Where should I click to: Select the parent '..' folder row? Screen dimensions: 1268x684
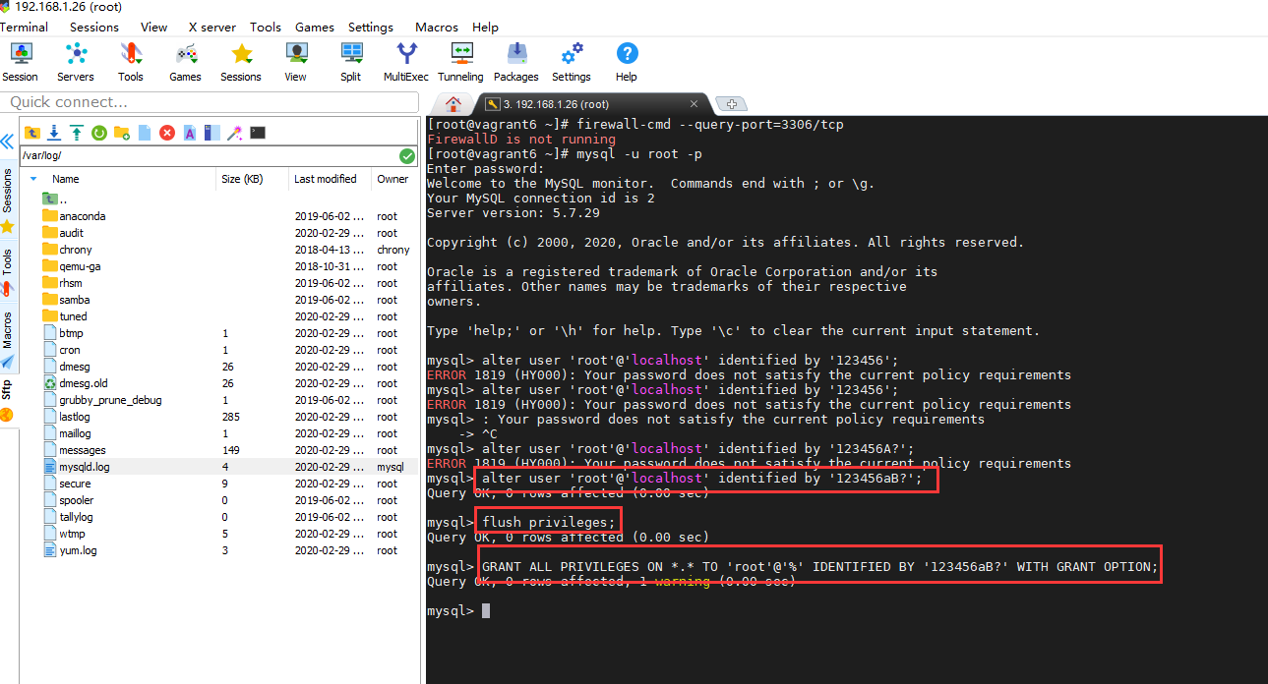[x=220, y=199]
